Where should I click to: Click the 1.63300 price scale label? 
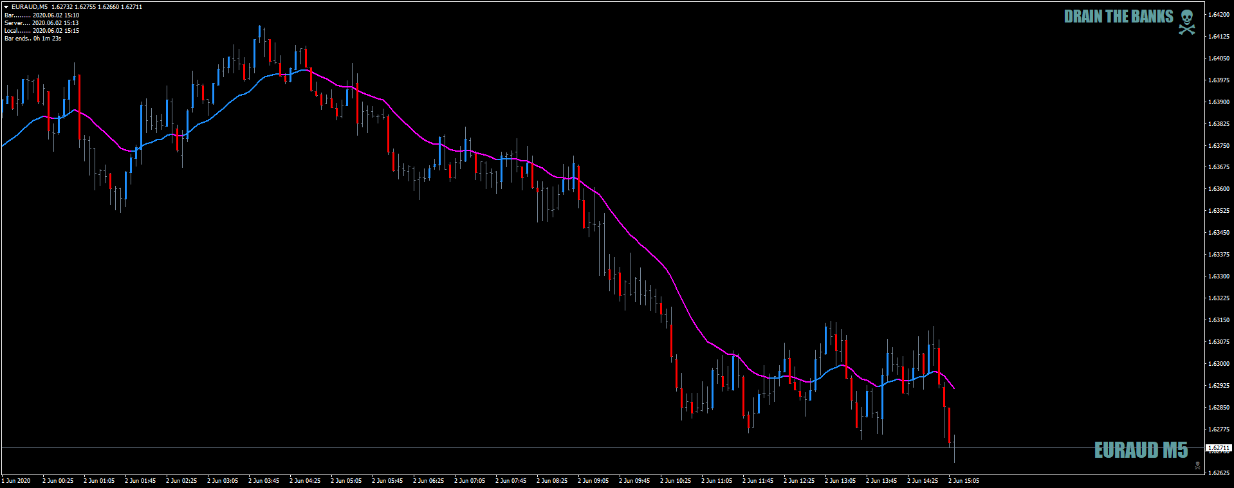pyautogui.click(x=1219, y=276)
